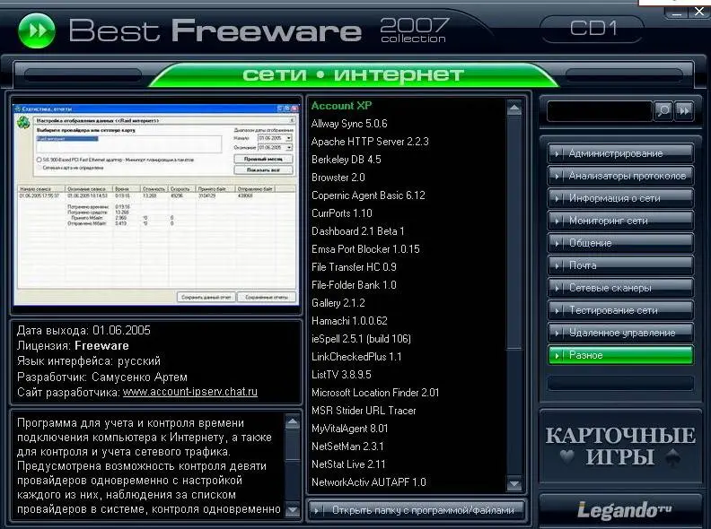Click program list scrollbar up arrow
This screenshot has height=529, width=711.
pos(514,108)
